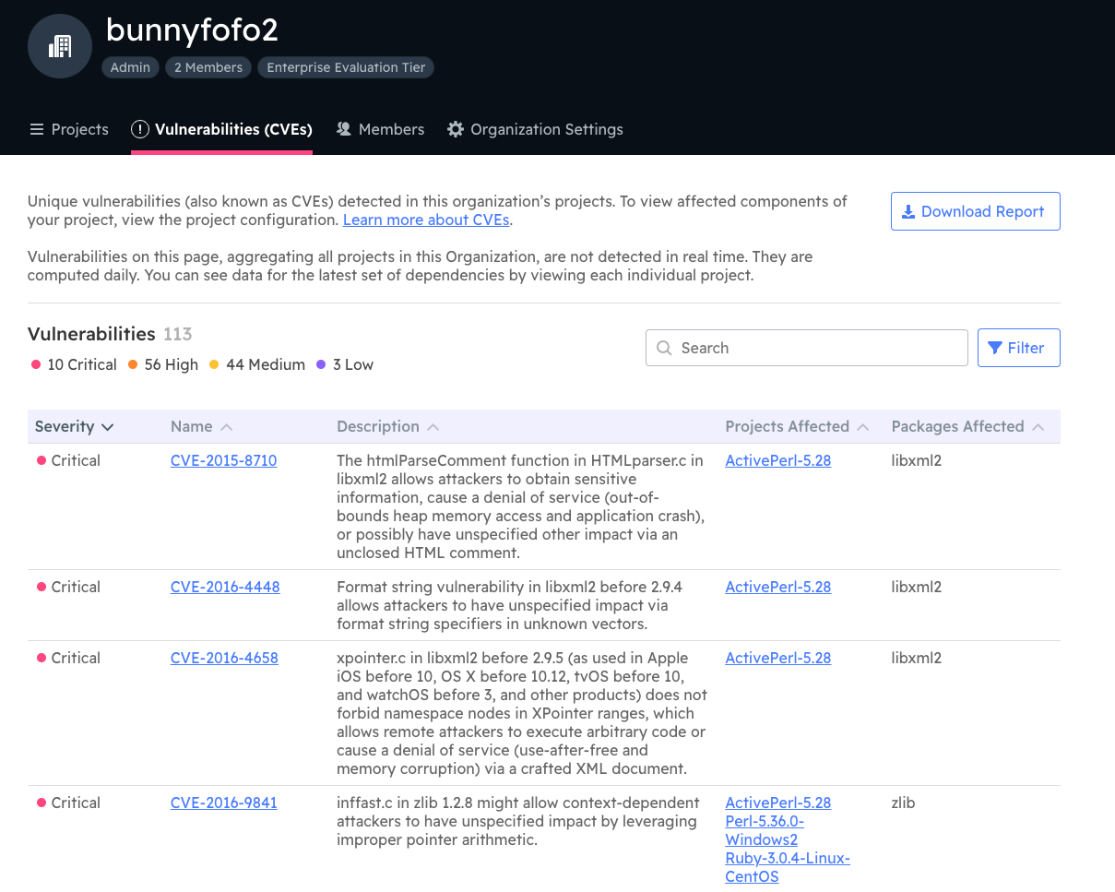Open the Organization Settings tab
The width and height of the screenshot is (1115, 892).
click(535, 129)
